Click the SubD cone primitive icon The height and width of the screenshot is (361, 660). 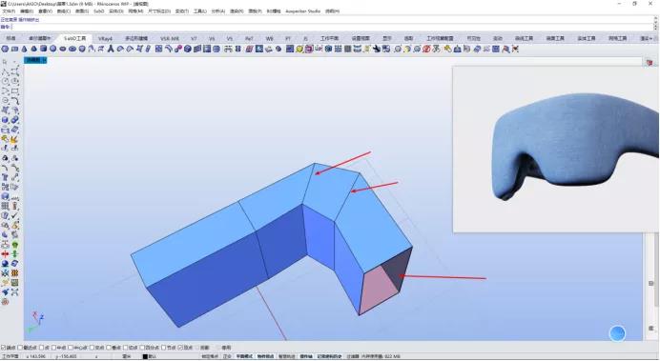point(24,50)
